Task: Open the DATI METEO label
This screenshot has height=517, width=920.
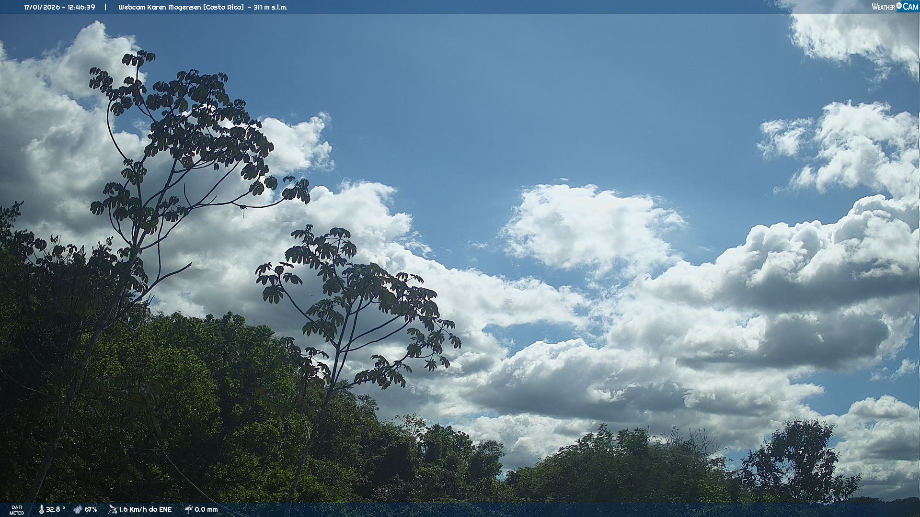Action: (17, 510)
